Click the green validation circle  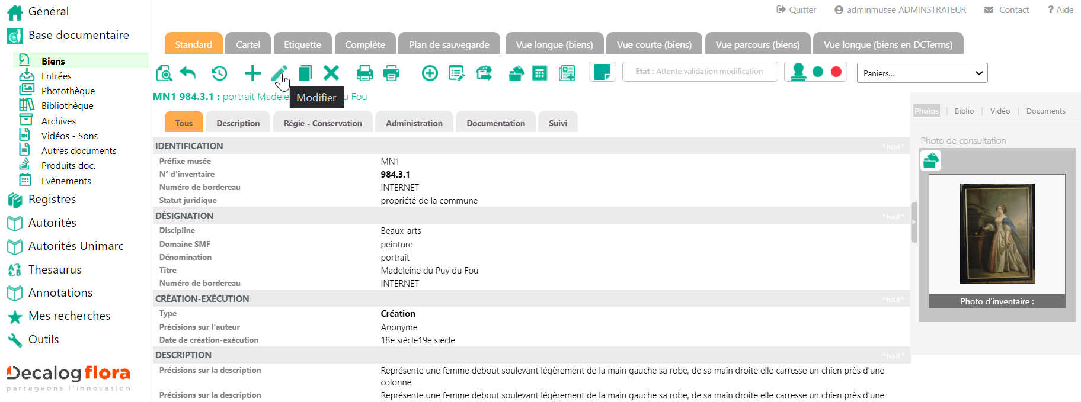[818, 72]
